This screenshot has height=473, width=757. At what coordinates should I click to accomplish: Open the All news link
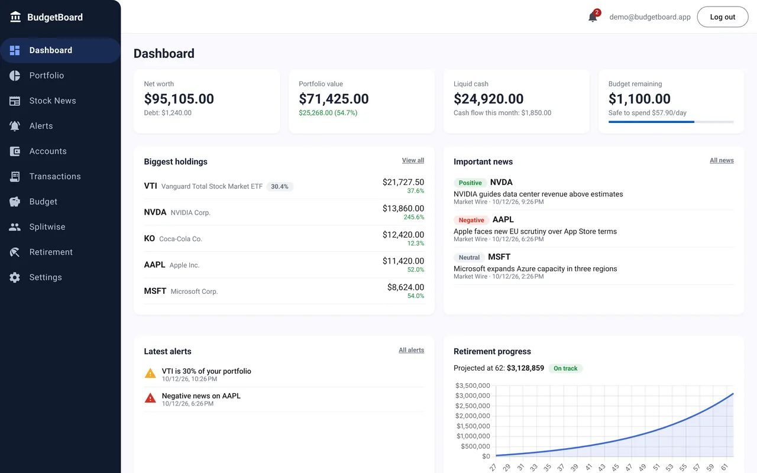pyautogui.click(x=722, y=160)
